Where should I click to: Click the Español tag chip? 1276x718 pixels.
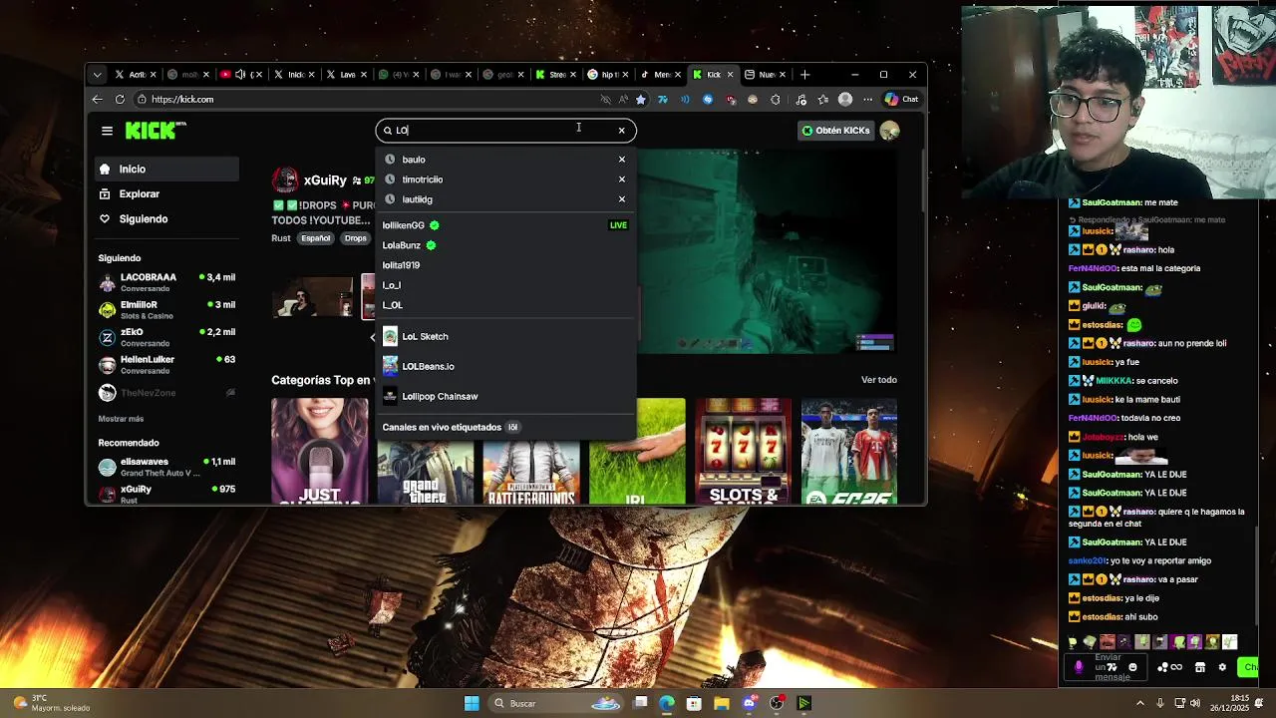[x=316, y=238]
